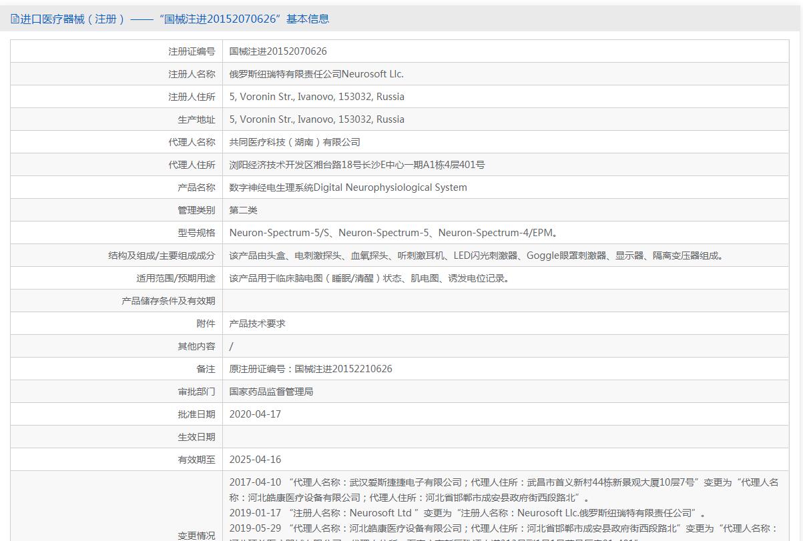Click the original registration number in the 备注 row
This screenshot has width=803, height=541.
310,369
